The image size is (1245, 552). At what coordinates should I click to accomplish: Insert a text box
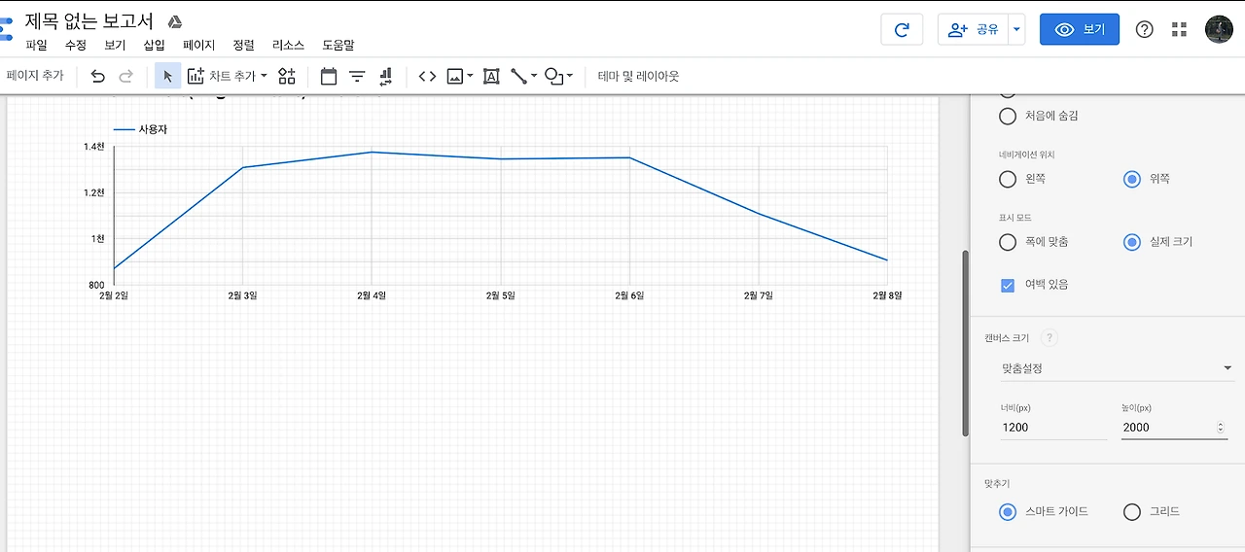491,76
